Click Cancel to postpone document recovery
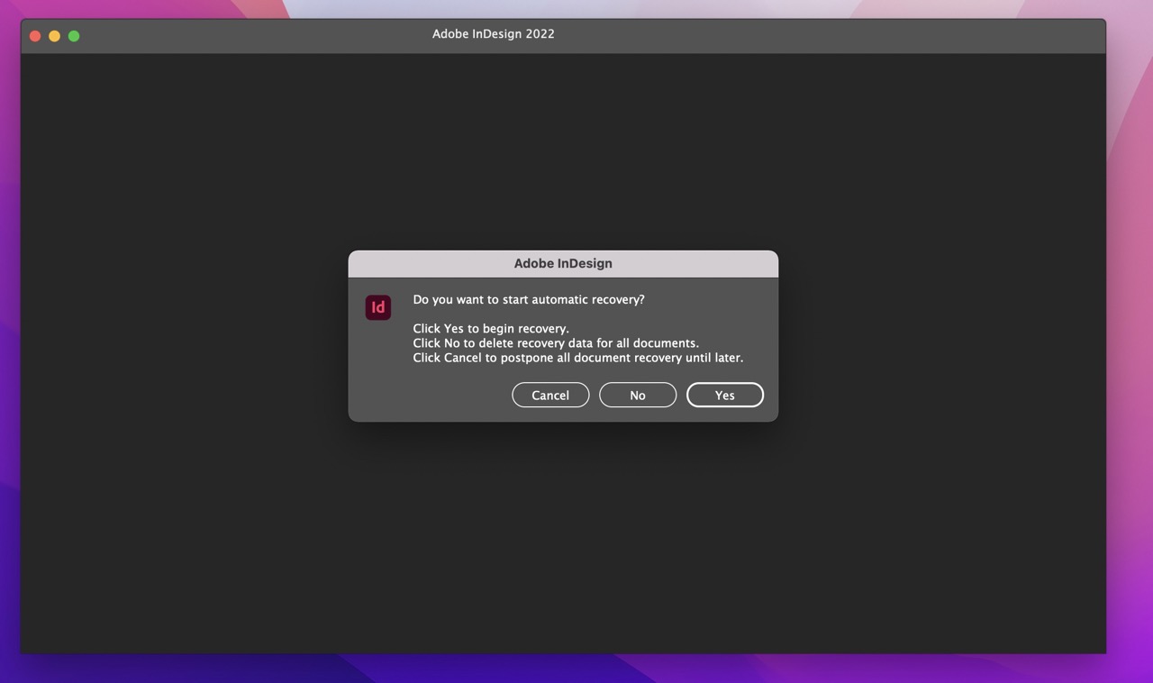The height and width of the screenshot is (683, 1153). click(x=550, y=395)
